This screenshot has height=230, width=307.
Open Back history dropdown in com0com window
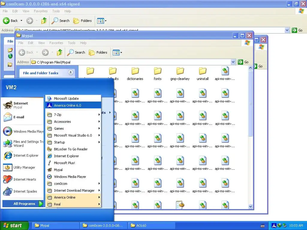(x=21, y=21)
